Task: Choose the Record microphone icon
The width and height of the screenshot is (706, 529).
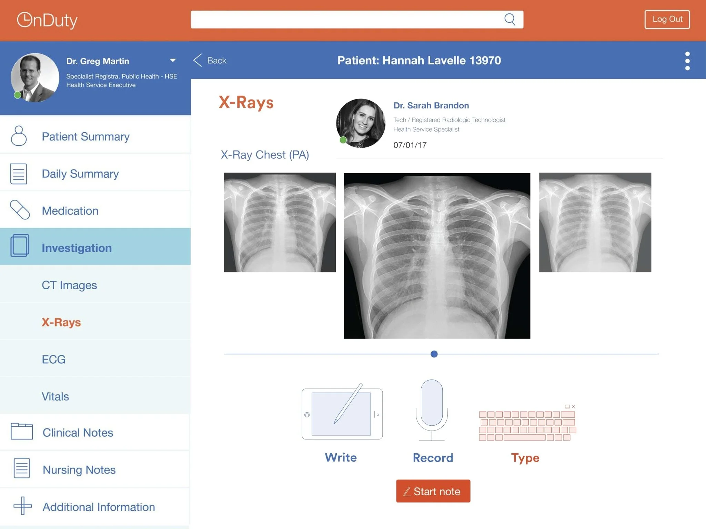Action: (432, 410)
